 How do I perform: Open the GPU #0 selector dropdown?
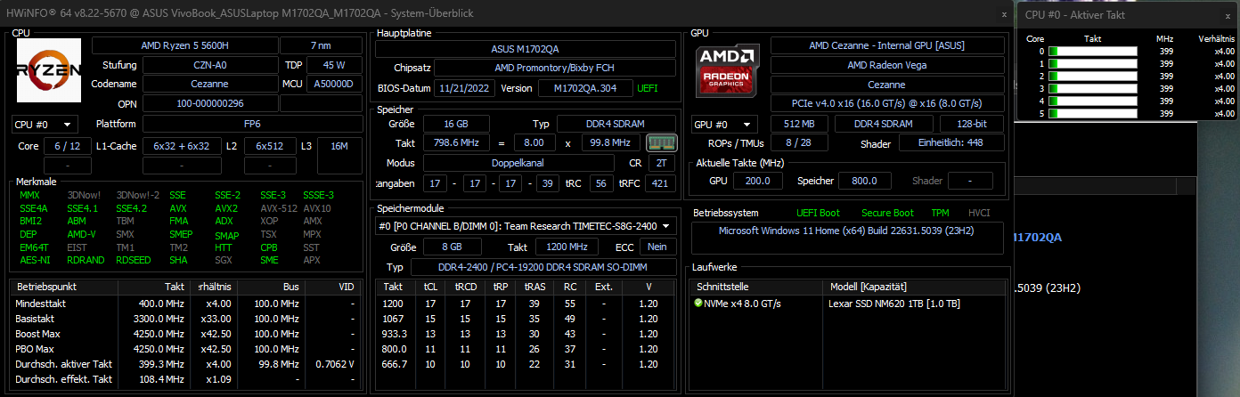tap(724, 125)
